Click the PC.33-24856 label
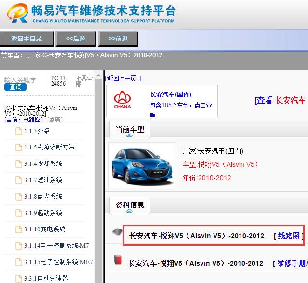This screenshot has height=283, width=308. tap(59, 81)
